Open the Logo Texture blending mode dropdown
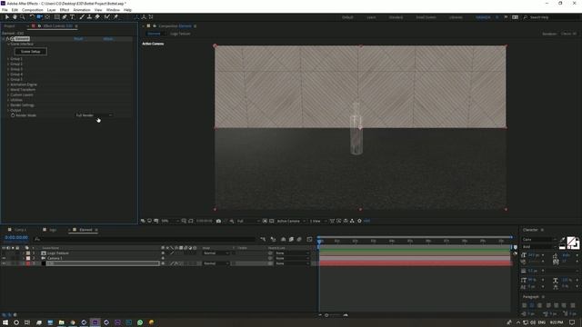This screenshot has width=582, height=327. pyautogui.click(x=216, y=253)
